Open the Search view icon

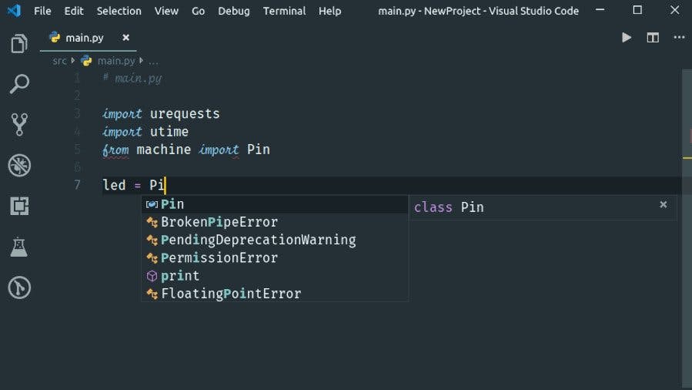click(x=19, y=84)
